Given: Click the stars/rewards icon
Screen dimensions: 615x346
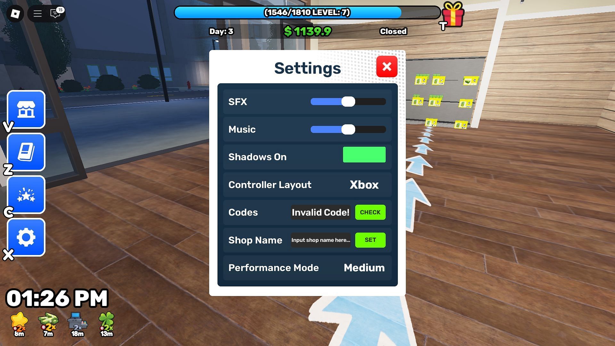Looking at the screenshot, I should 26,195.
